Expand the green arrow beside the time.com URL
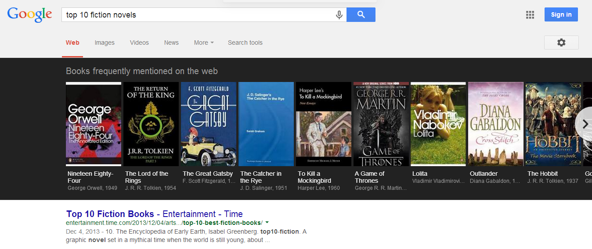Viewport: 592px width, 249px height. [x=267, y=223]
